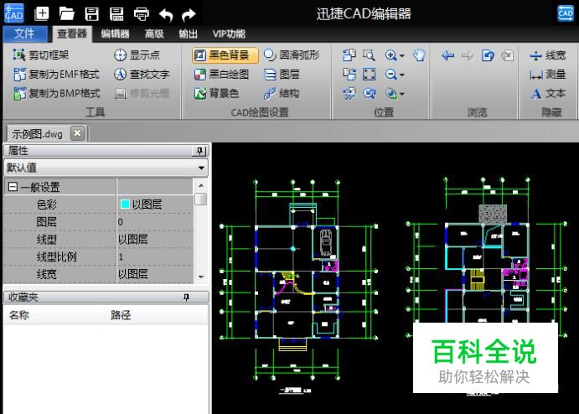This screenshot has width=579, height=414.
Task: Click the CAD application logo icon
Action: pyautogui.click(x=13, y=13)
